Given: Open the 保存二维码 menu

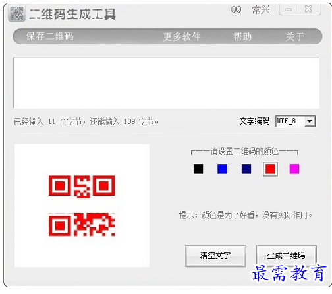Looking at the screenshot, I should [50, 36].
